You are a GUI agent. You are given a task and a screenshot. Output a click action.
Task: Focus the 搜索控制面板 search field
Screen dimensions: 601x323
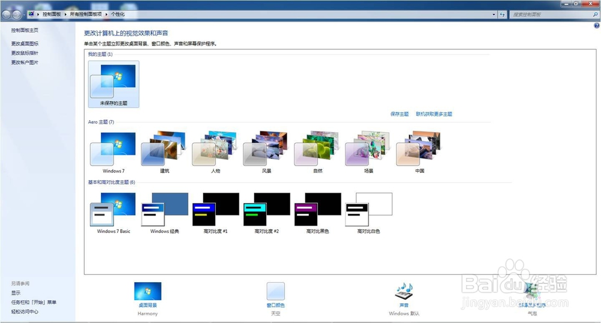551,14
